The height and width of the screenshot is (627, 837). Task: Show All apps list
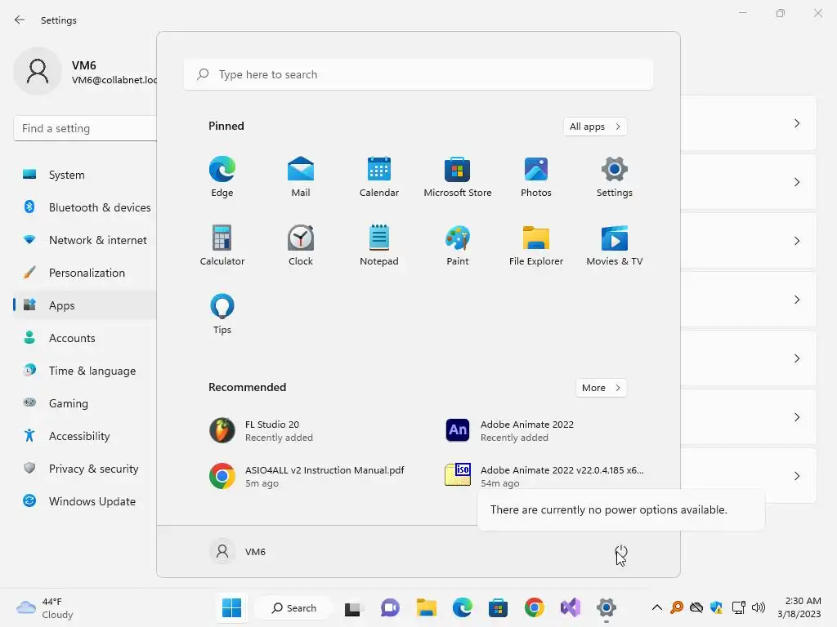[595, 127]
